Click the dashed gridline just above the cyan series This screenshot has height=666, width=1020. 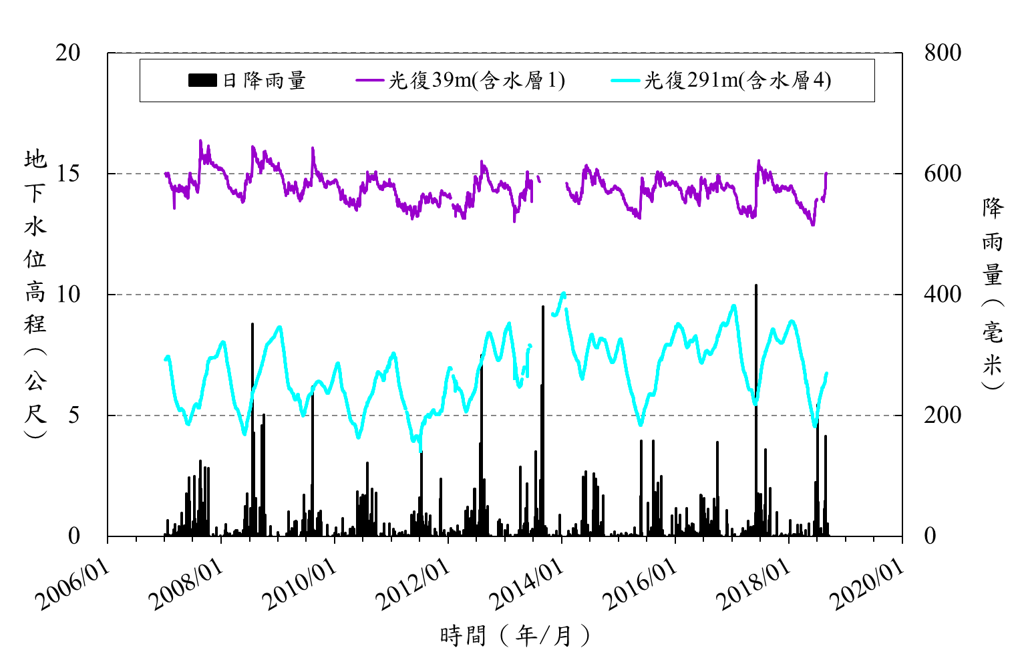(401, 295)
